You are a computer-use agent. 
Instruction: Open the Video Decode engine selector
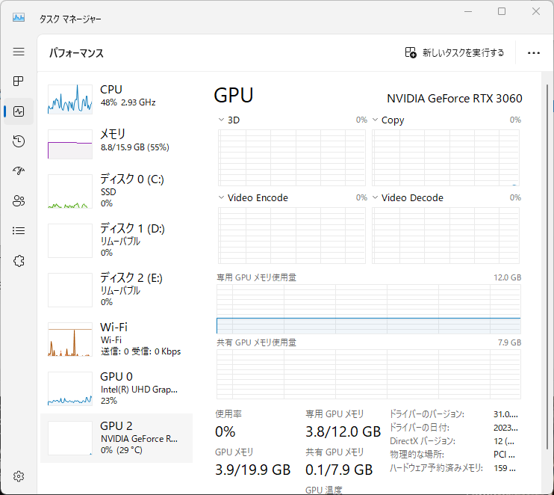(408, 197)
